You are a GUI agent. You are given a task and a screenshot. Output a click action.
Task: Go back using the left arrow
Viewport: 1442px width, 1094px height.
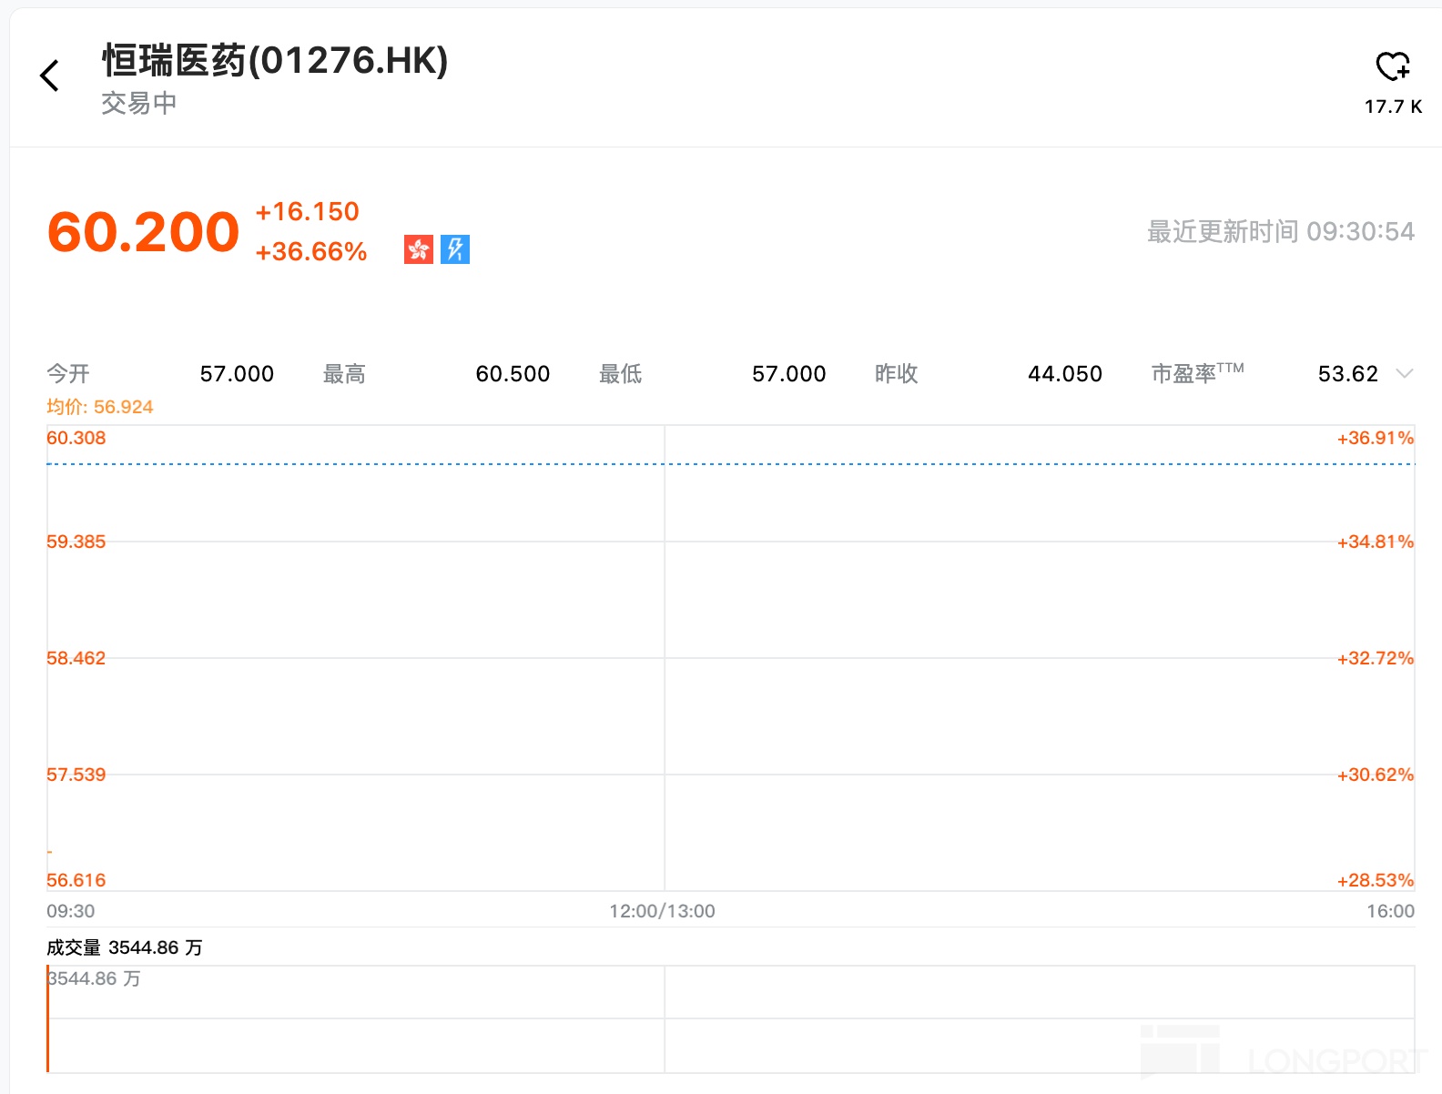[50, 76]
